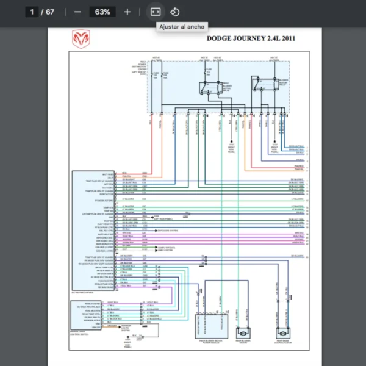366x366 pixels.
Task: Click the A/C heater control module block
Action: click(x=92, y=230)
